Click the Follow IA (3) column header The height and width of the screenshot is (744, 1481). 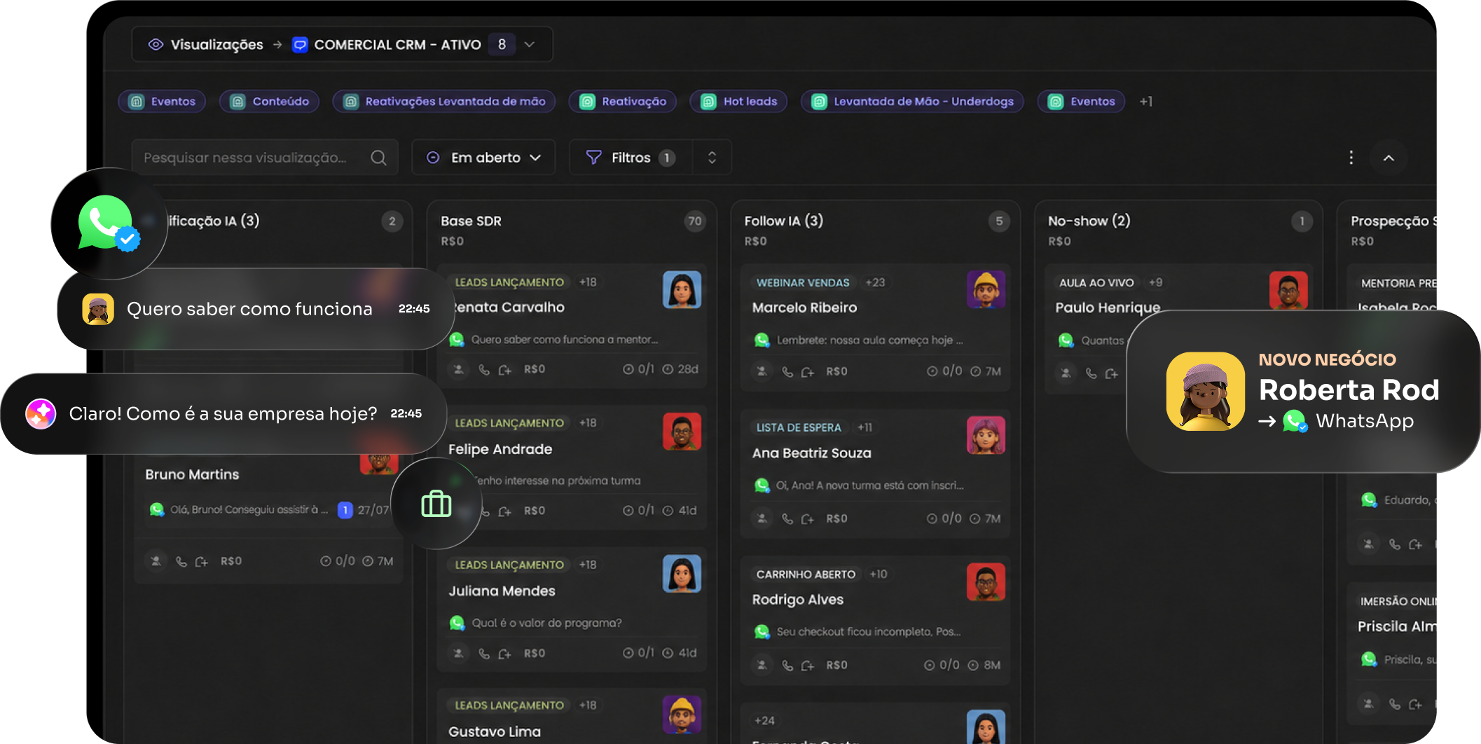coord(783,221)
